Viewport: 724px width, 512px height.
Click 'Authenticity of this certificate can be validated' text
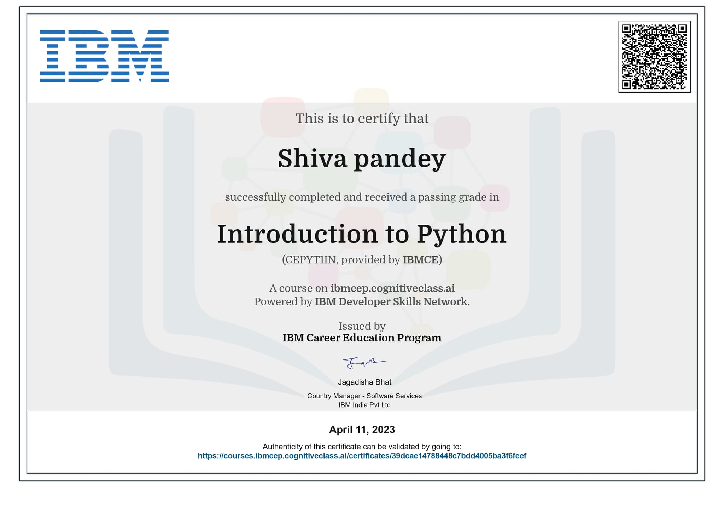[x=362, y=447]
